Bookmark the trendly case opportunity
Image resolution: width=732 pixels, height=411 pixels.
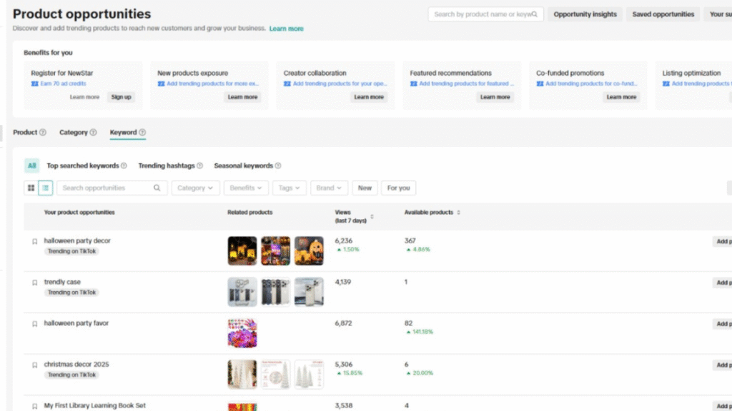34,282
